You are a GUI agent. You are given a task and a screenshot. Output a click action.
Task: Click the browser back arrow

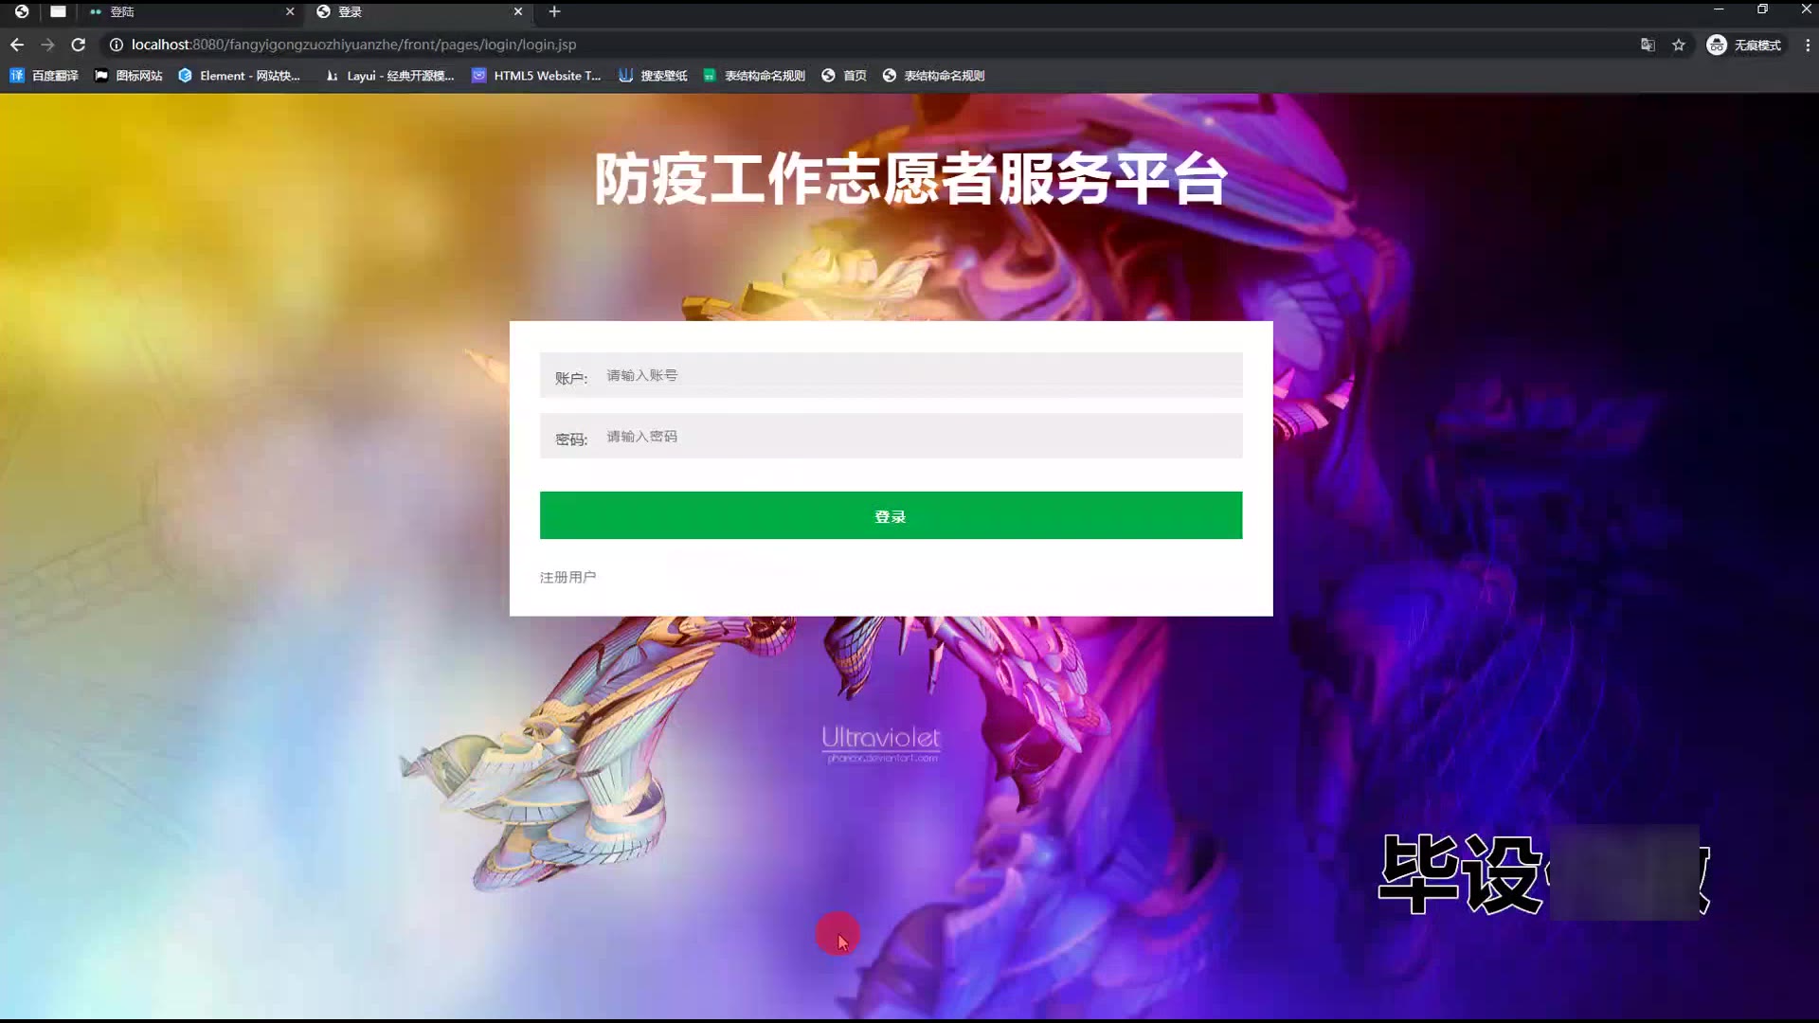pyautogui.click(x=17, y=45)
